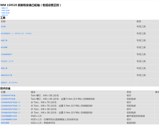The height and width of the screenshot is (132, 159).
Task: Open the 准备工作 section link
Action: point(5,8)
